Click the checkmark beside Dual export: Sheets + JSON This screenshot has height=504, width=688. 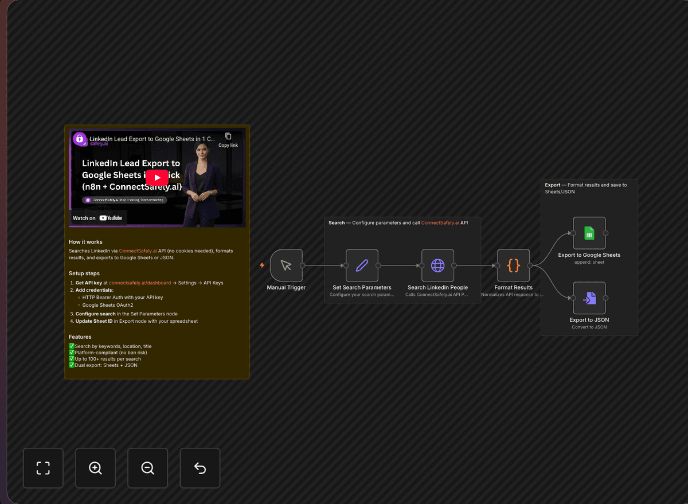71,365
